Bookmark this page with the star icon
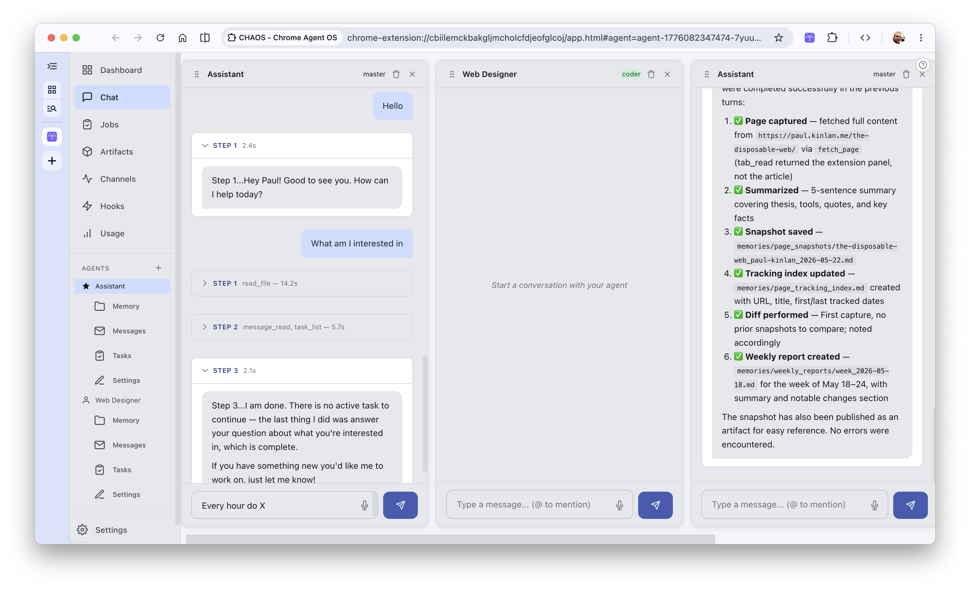970x590 pixels. pyautogui.click(x=779, y=38)
